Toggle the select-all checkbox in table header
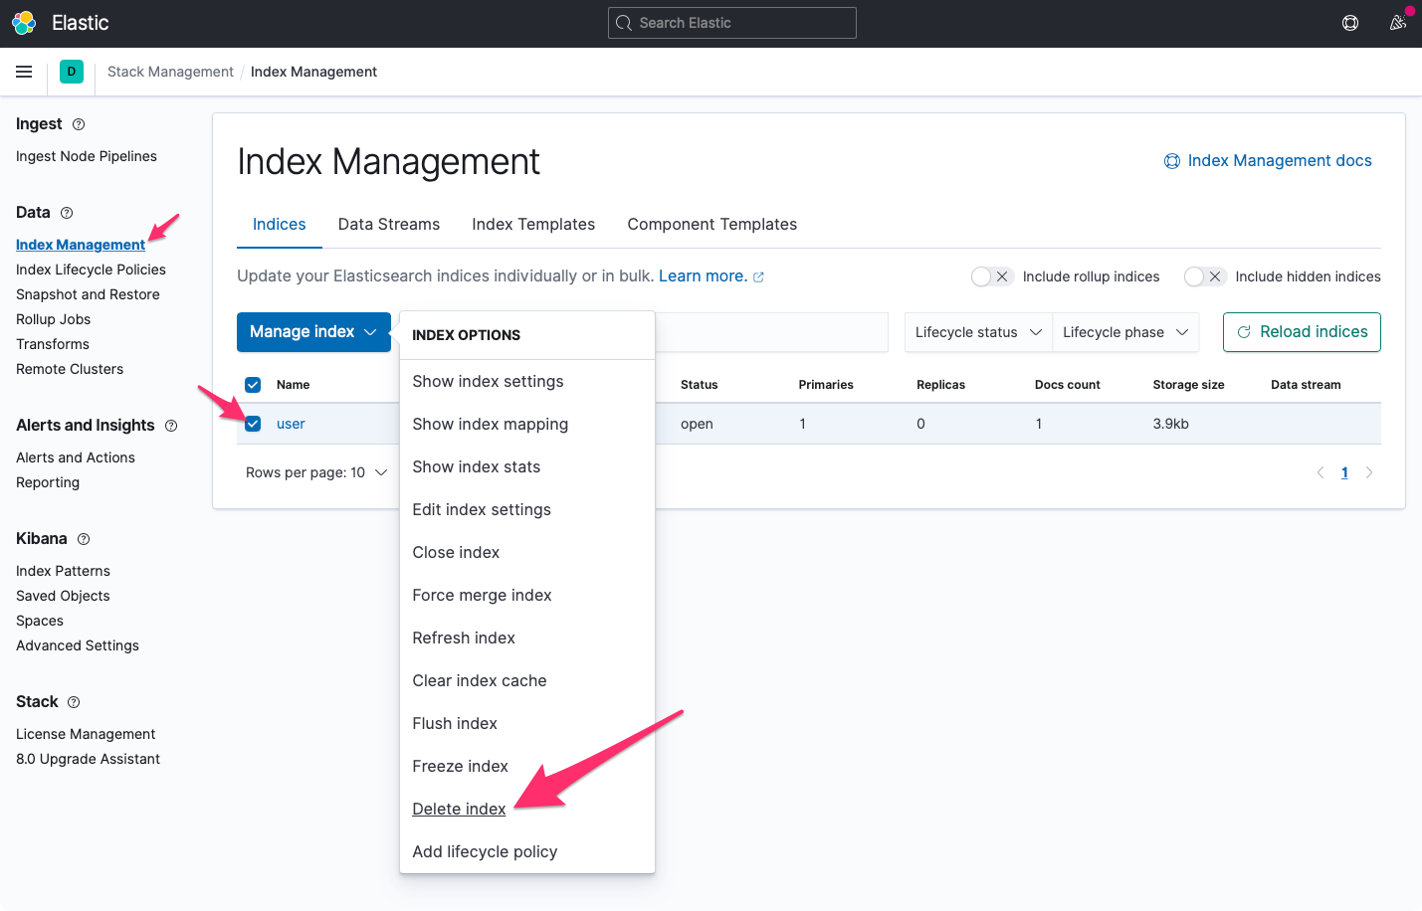The width and height of the screenshot is (1422, 911). point(253,385)
